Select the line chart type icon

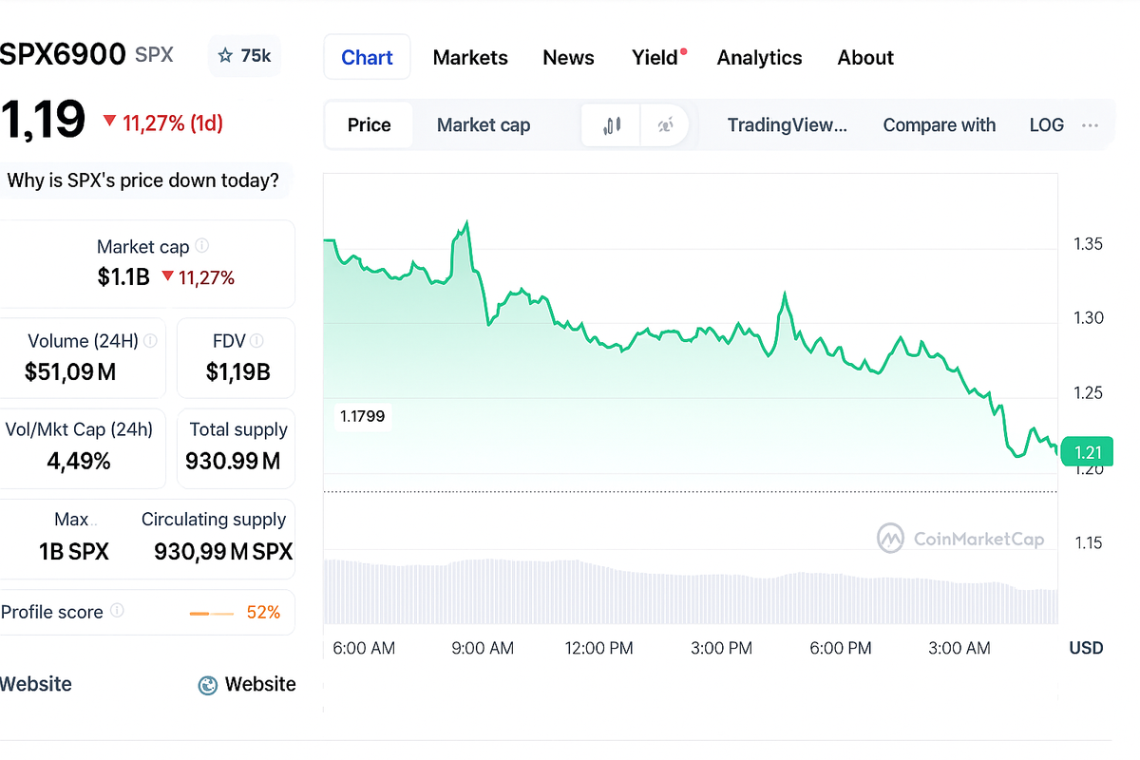[x=666, y=125]
